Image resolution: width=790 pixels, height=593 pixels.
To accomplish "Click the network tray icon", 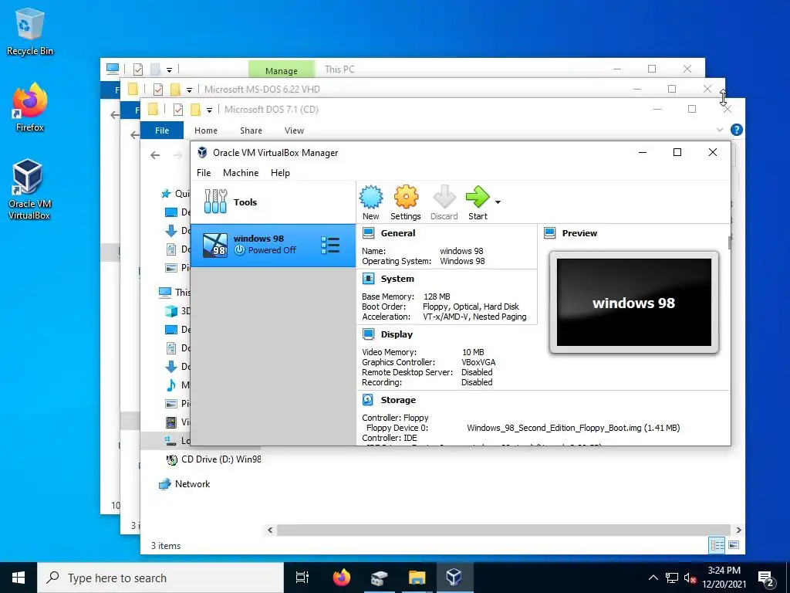I will point(672,578).
